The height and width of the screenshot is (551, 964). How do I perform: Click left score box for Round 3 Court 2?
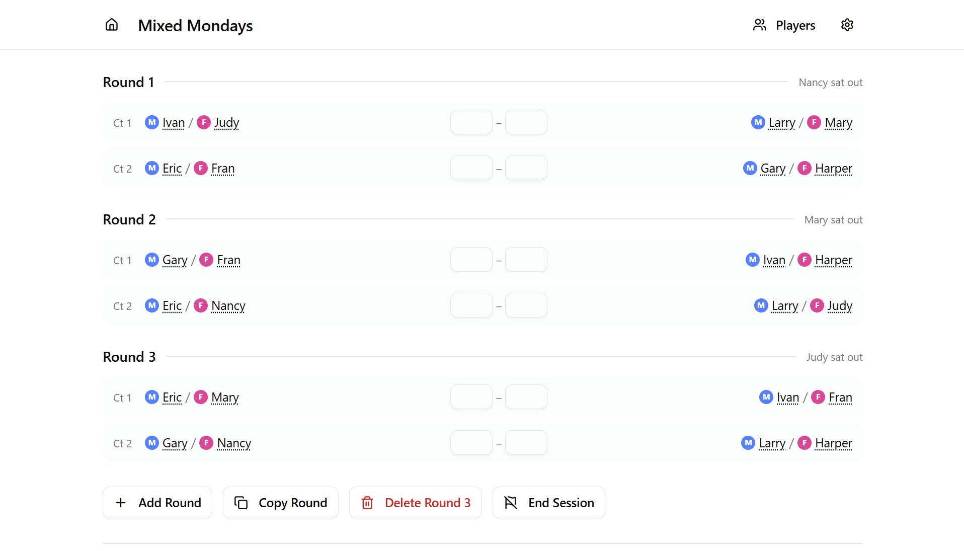click(471, 443)
